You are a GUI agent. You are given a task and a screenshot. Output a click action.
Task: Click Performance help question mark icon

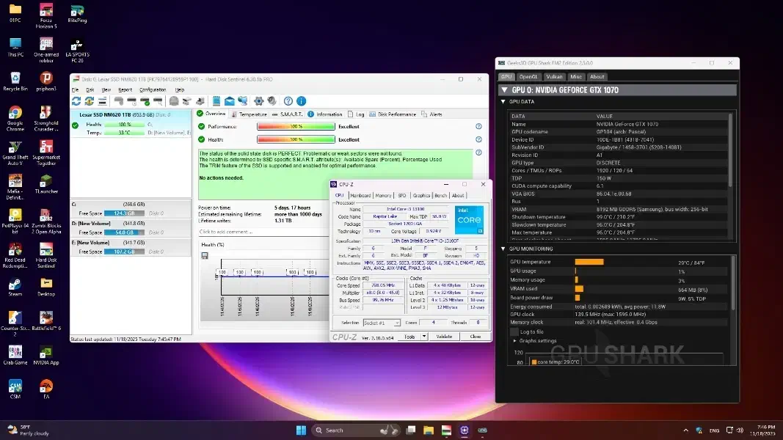click(478, 126)
